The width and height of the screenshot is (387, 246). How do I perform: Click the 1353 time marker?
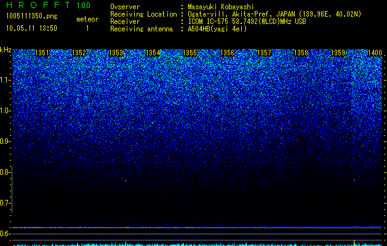pyautogui.click(x=116, y=53)
